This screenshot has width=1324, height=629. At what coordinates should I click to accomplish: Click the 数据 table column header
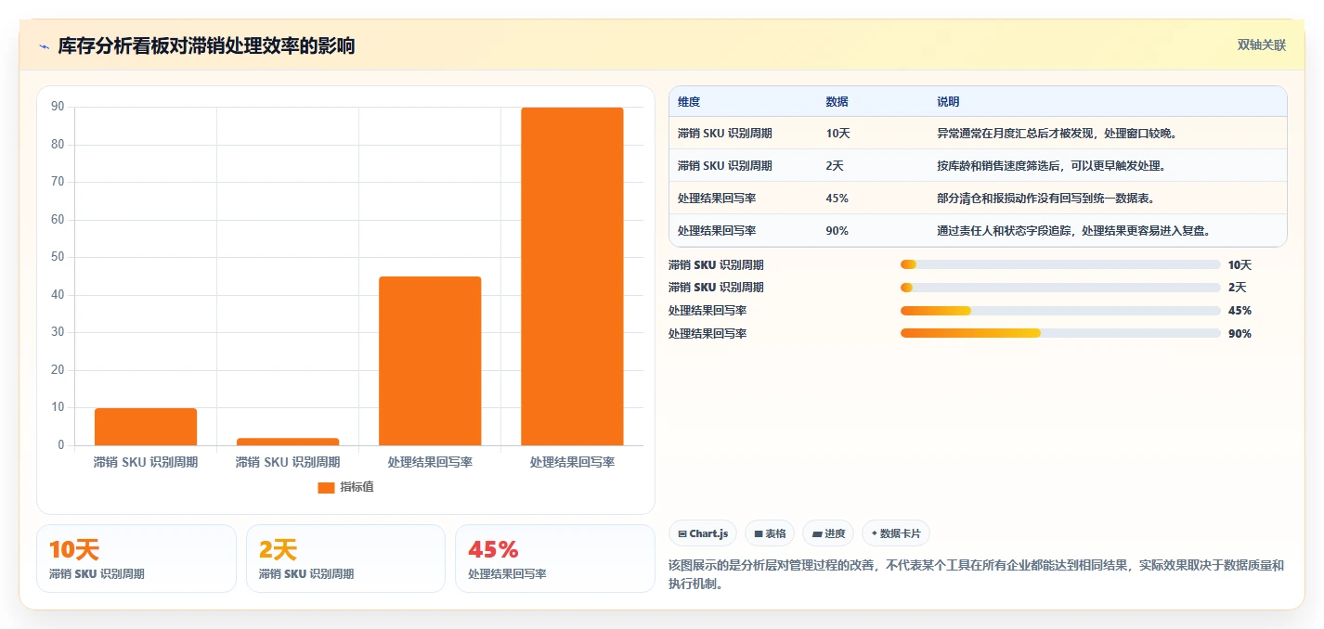(x=837, y=102)
